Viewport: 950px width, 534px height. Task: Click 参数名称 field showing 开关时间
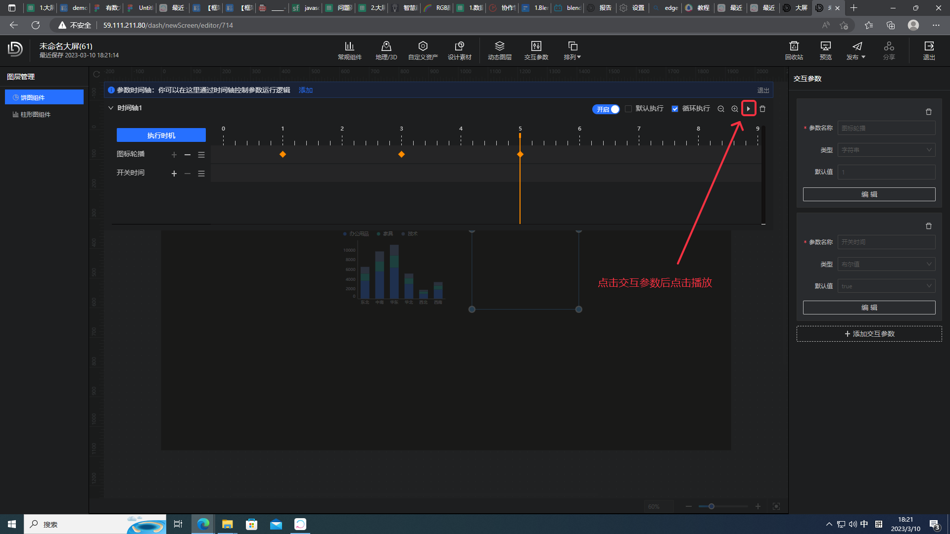[886, 242]
